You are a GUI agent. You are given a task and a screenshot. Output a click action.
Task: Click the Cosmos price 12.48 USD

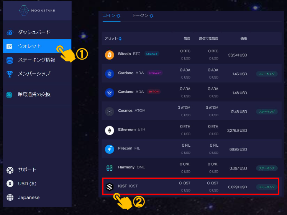tap(238, 112)
